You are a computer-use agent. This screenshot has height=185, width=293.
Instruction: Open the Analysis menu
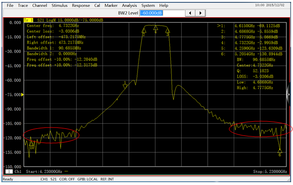coord(129,6)
